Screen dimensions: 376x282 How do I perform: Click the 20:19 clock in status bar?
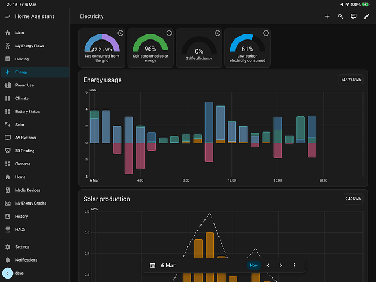click(x=12, y=5)
